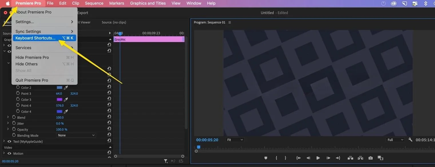Go to Out point in Program monitor
Viewport: 435px width, 167px height.
click(338, 158)
